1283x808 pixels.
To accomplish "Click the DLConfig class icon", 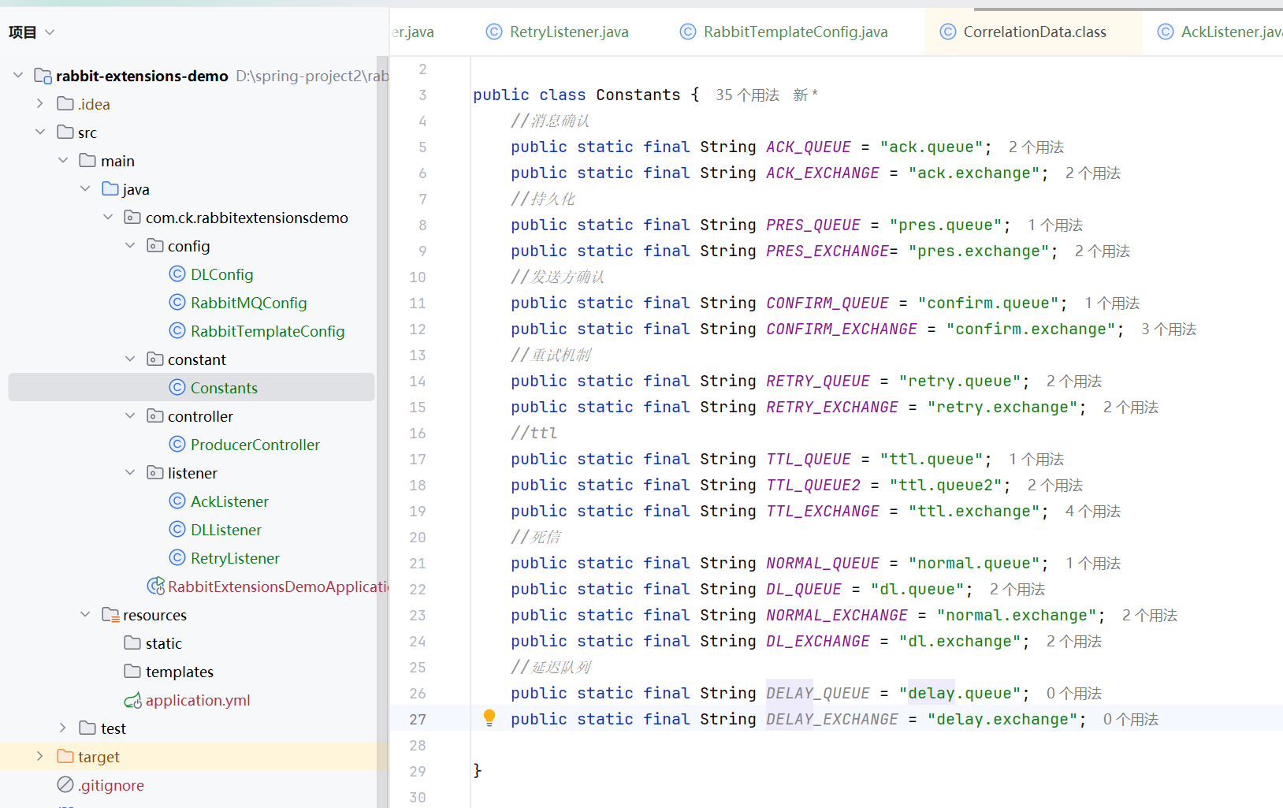I will pyautogui.click(x=177, y=274).
